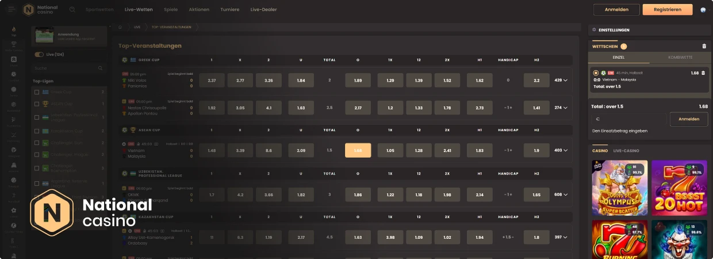Expand 608 markets for OKMK match
This screenshot has width=713, height=259.
click(x=561, y=195)
